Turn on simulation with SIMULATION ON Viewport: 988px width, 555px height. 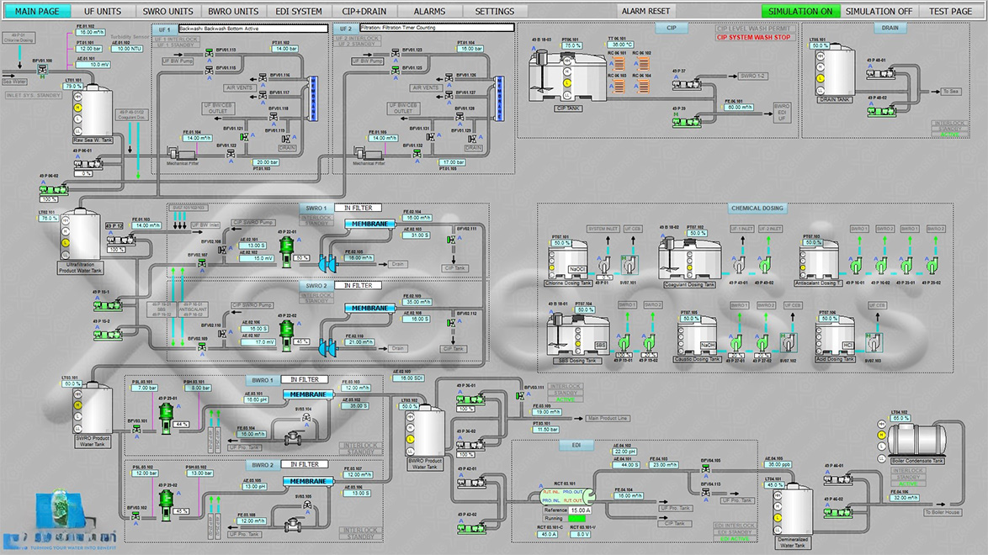click(x=799, y=11)
